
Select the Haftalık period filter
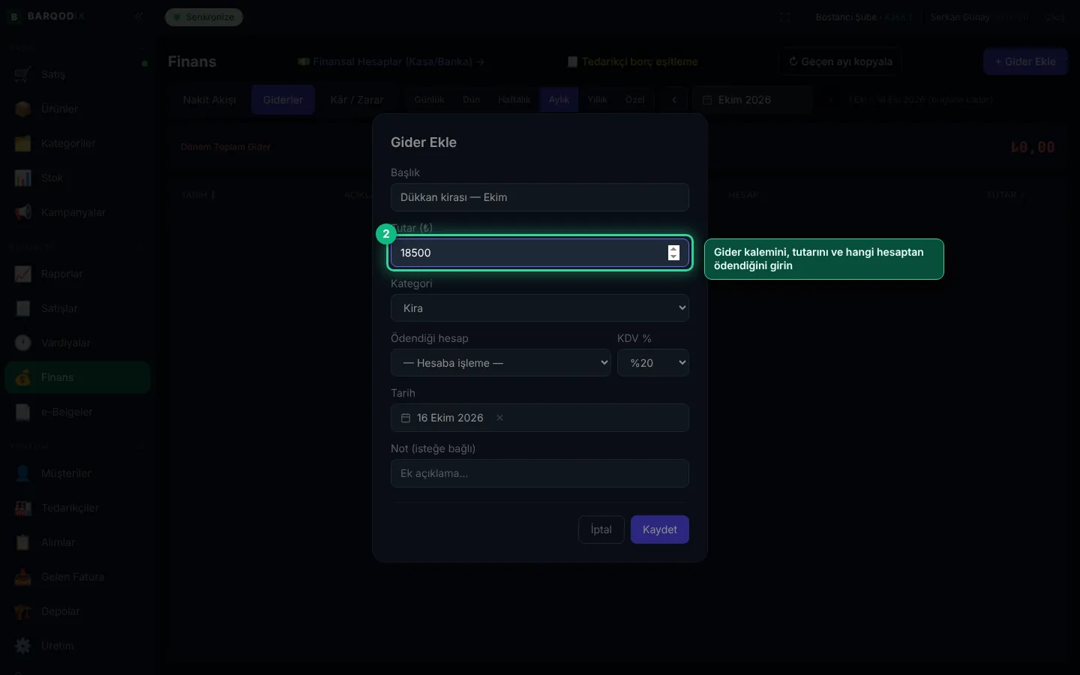[514, 100]
